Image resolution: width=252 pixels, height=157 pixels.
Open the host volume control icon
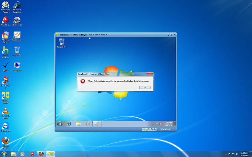point(237,154)
